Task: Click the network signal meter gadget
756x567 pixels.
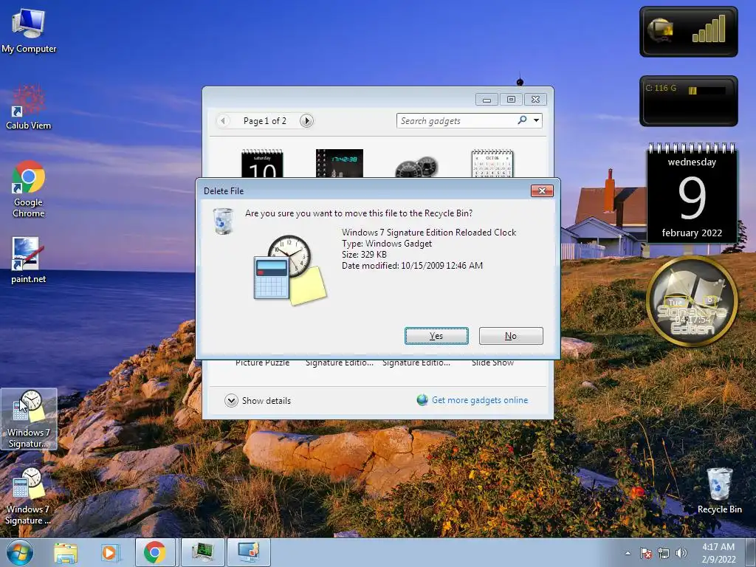Action: 689,32
